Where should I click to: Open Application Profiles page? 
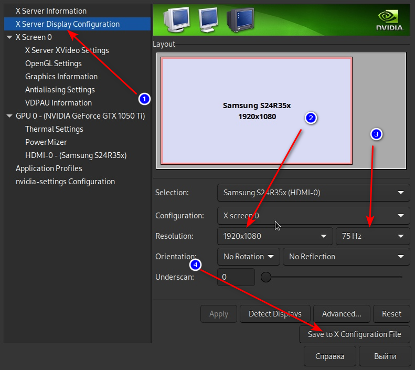tap(49, 168)
